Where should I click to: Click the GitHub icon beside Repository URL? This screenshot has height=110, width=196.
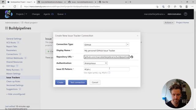[132, 57]
